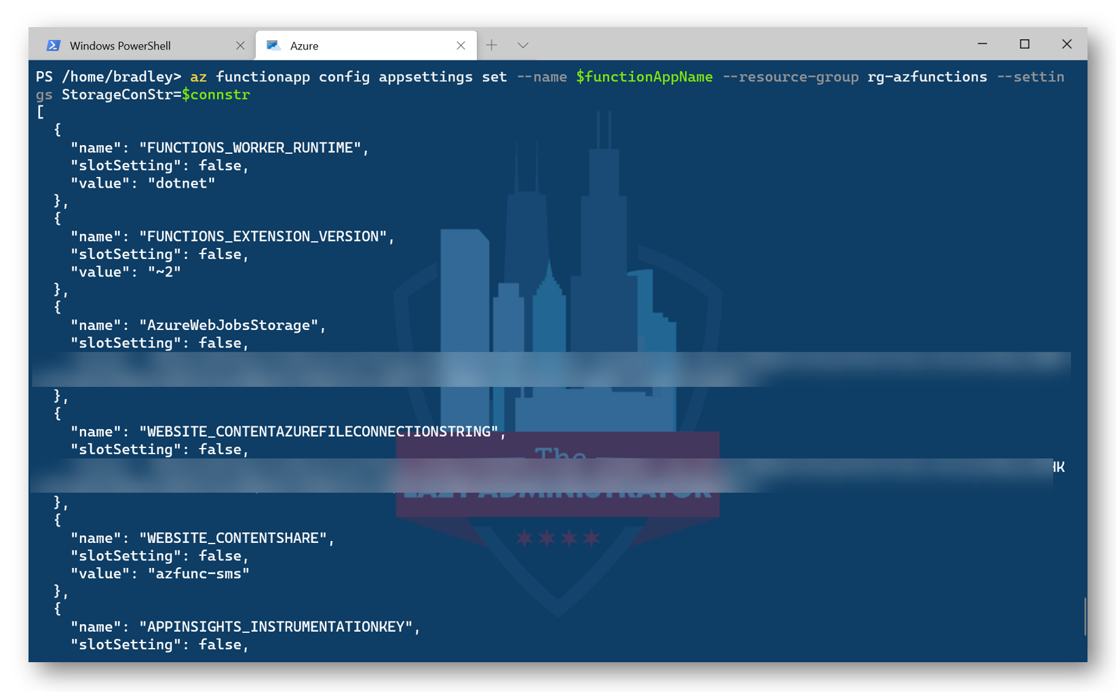Click the "~2" version value
Image resolution: width=1116 pixels, height=692 pixels.
point(164,272)
